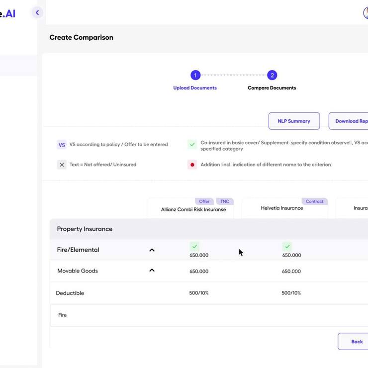
Task: Click 'VS according to policy' legend text
Action: 118,145
